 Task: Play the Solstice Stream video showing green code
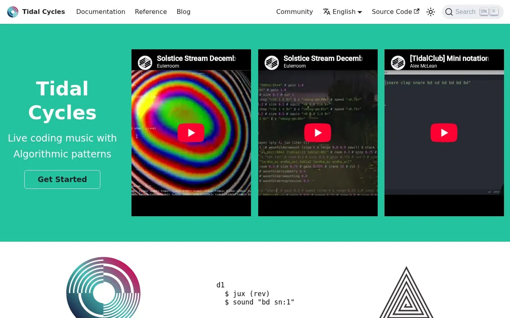point(318,133)
